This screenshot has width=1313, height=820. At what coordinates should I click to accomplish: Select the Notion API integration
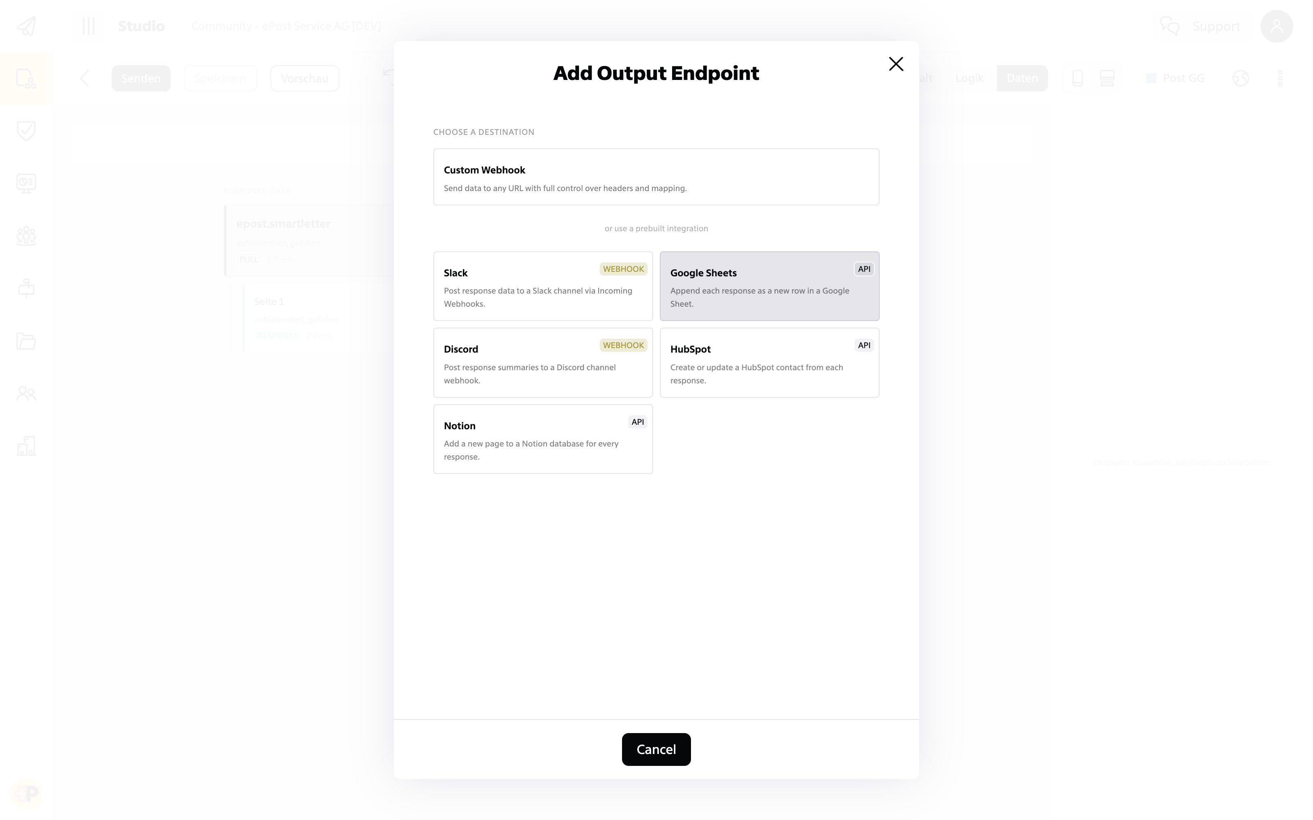[542, 439]
